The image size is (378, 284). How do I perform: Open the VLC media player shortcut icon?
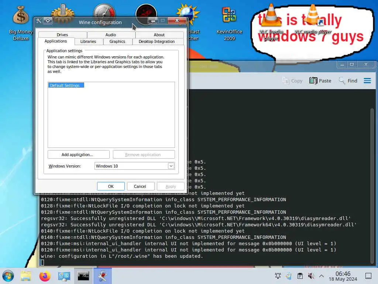(x=313, y=19)
